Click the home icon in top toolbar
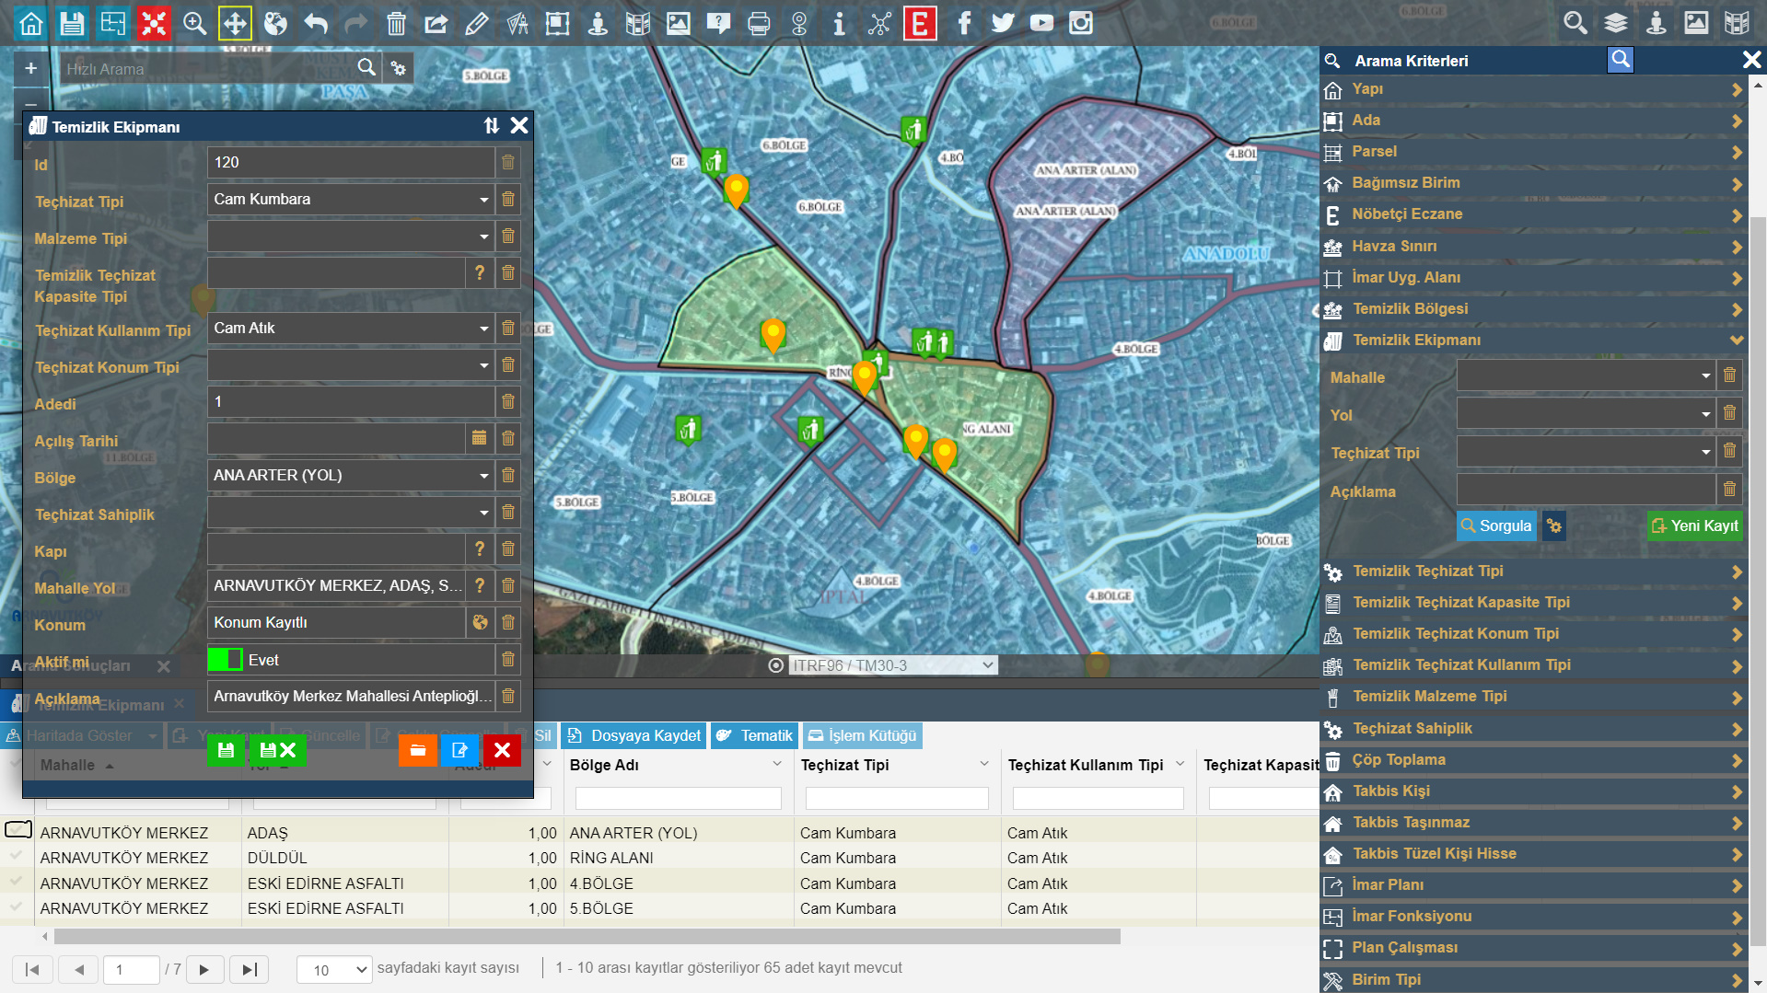The image size is (1767, 993). point(31,23)
